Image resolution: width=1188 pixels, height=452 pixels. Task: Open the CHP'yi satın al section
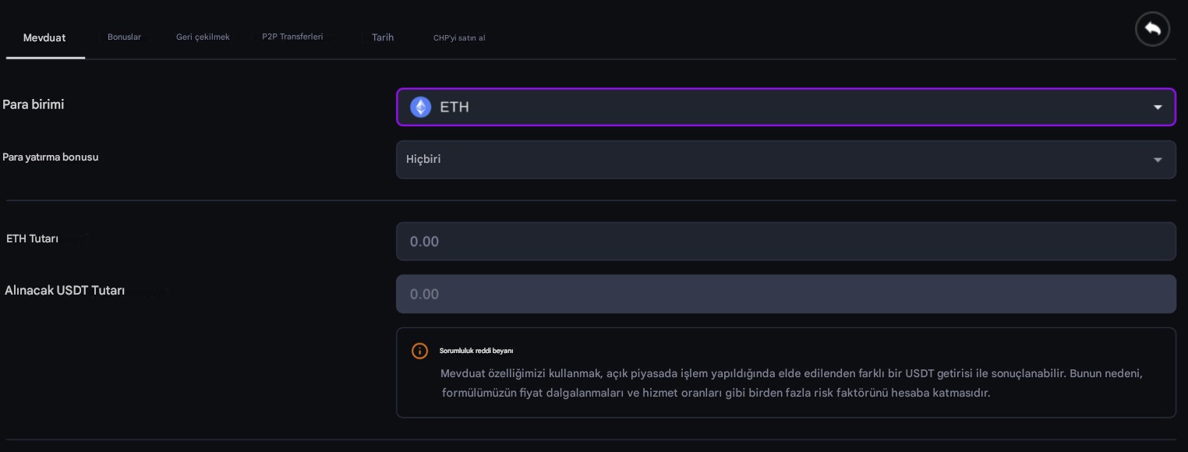(460, 37)
